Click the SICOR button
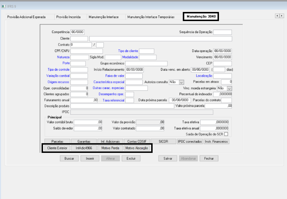Image resolution: width=287 pixels, height=199 pixels. pos(163,141)
